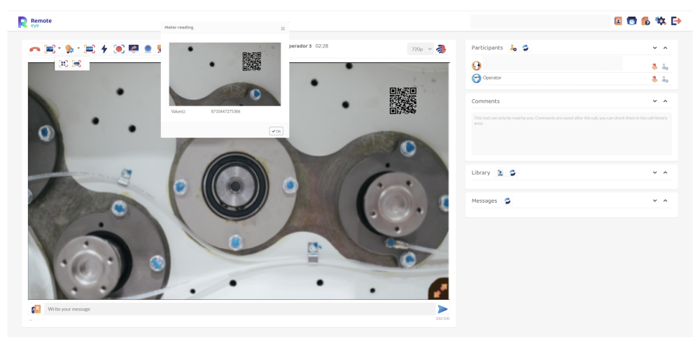Click the Operator avatar icon

(x=476, y=78)
